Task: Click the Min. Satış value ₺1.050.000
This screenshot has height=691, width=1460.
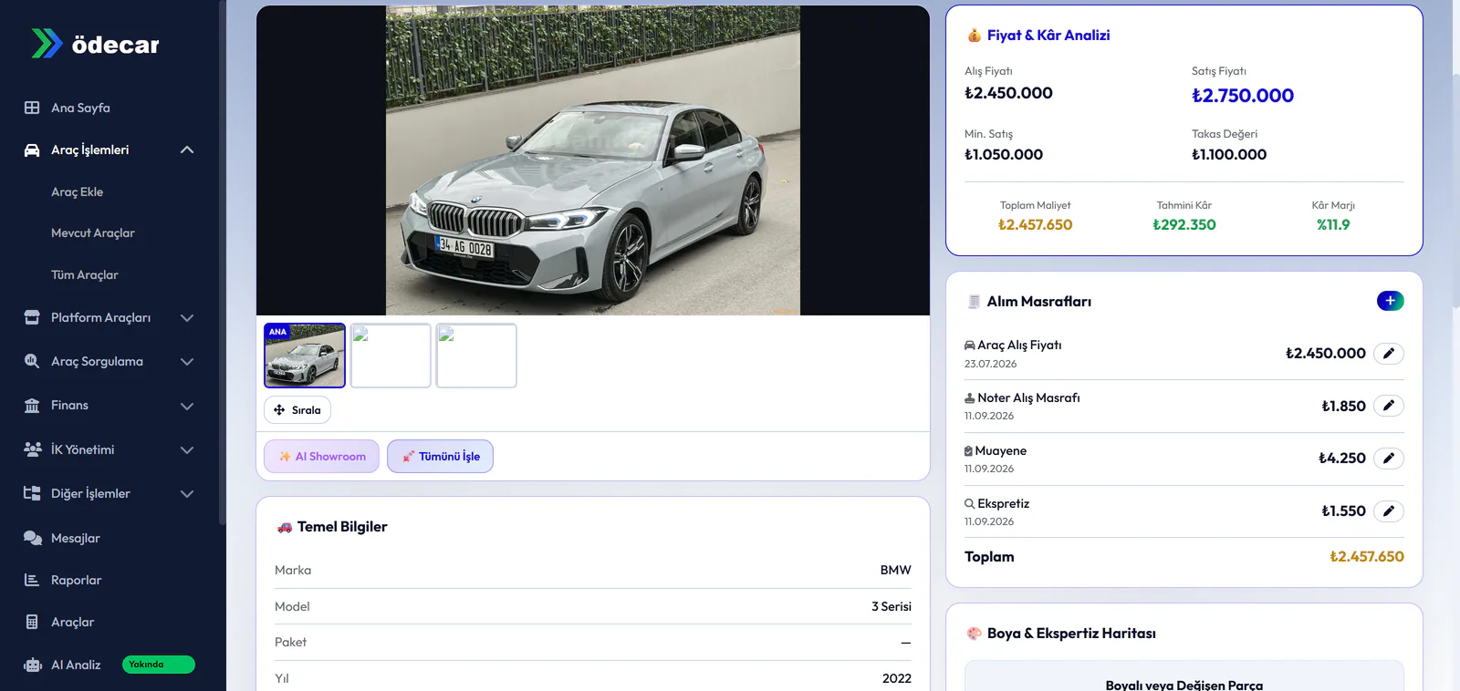Action: pyautogui.click(x=1004, y=155)
